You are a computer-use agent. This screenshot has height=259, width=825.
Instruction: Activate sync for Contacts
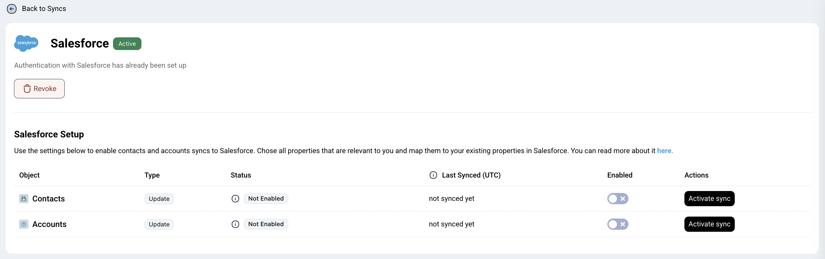click(709, 199)
